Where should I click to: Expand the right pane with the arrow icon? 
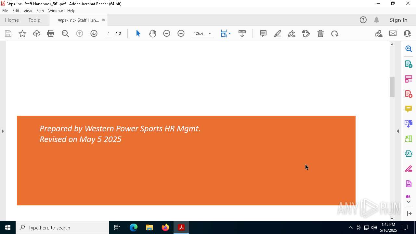[x=409, y=214]
